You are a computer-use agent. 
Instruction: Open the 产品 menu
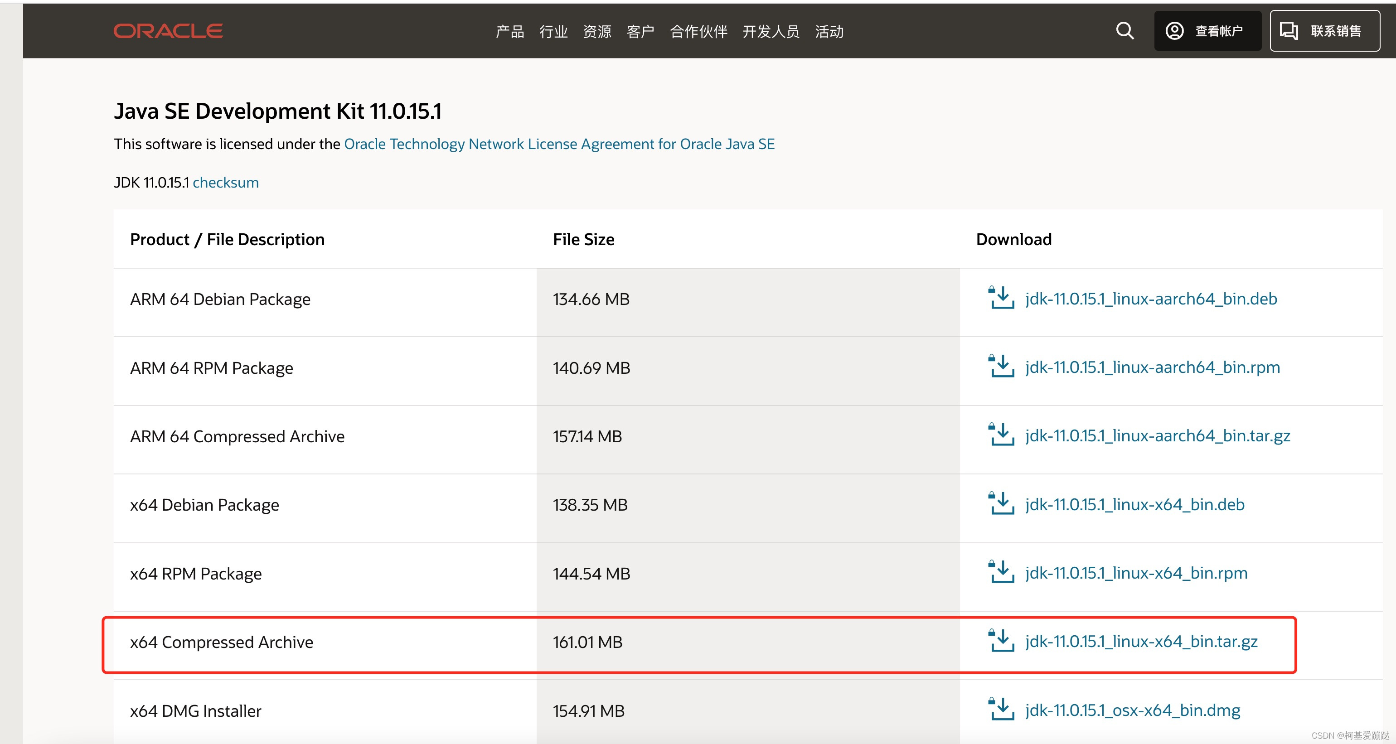510,31
